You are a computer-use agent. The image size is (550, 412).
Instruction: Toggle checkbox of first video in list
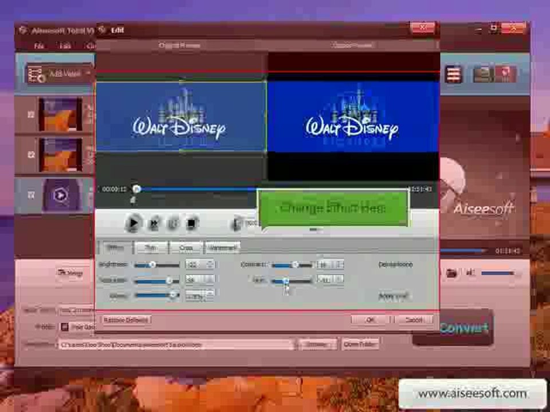(x=31, y=114)
